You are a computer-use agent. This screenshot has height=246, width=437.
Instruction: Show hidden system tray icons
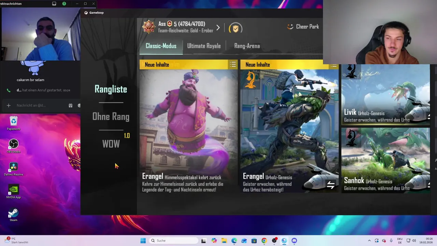(x=369, y=241)
